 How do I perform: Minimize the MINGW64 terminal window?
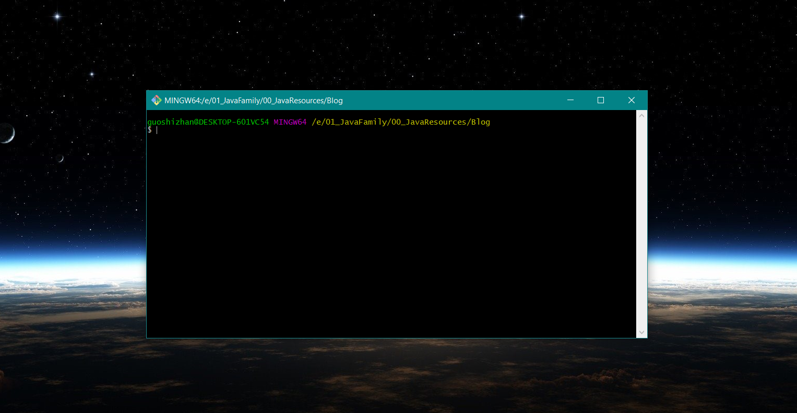[570, 100]
